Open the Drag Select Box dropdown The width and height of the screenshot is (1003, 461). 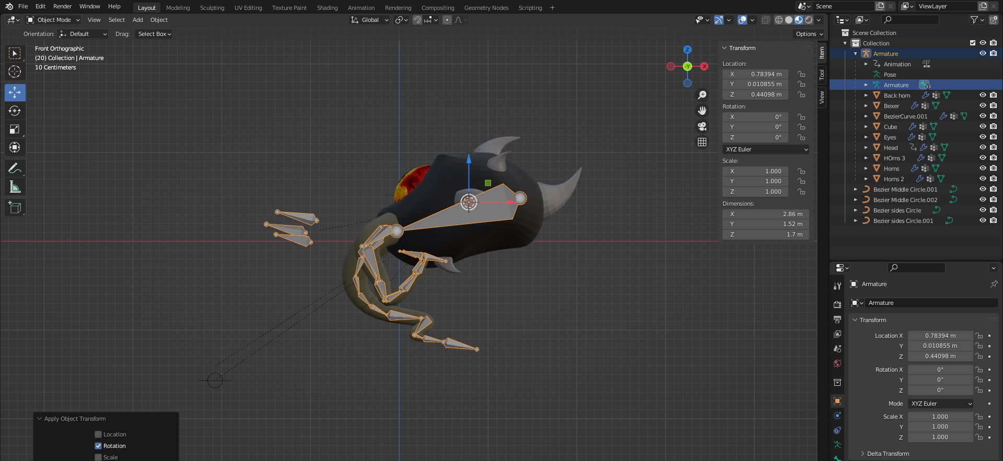pos(154,34)
